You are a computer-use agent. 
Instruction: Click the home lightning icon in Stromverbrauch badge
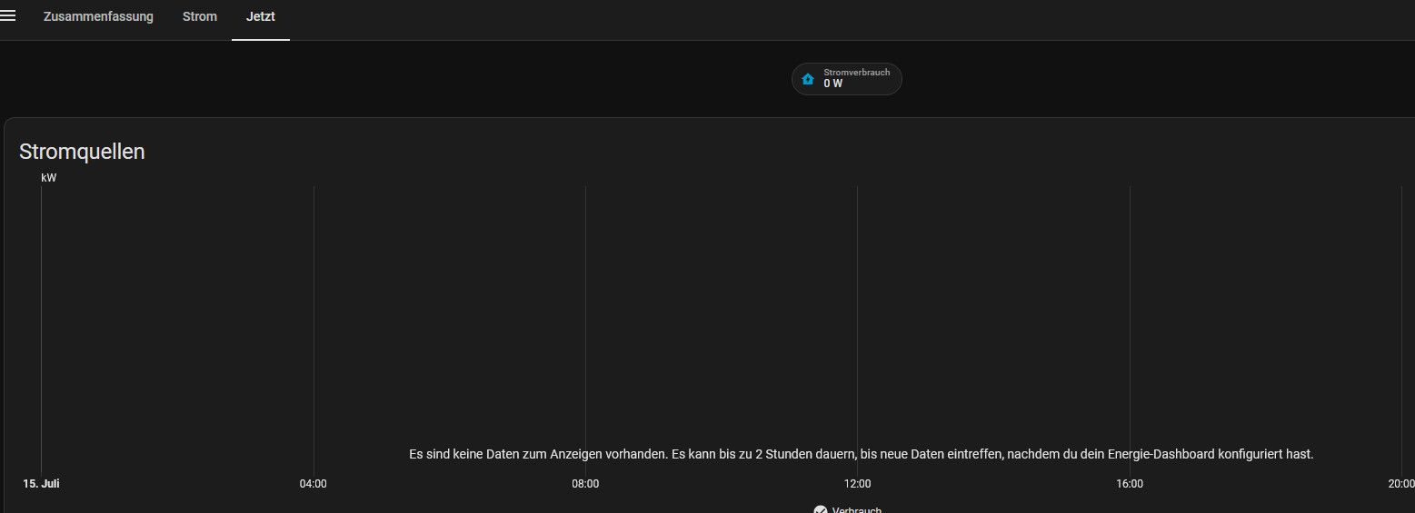(808, 79)
